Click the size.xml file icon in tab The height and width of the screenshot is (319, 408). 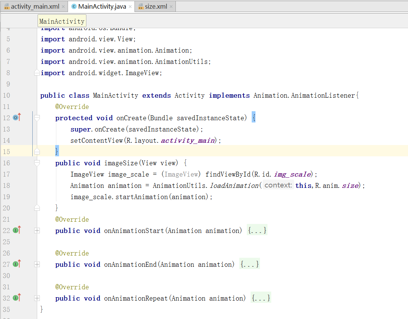[x=141, y=7]
